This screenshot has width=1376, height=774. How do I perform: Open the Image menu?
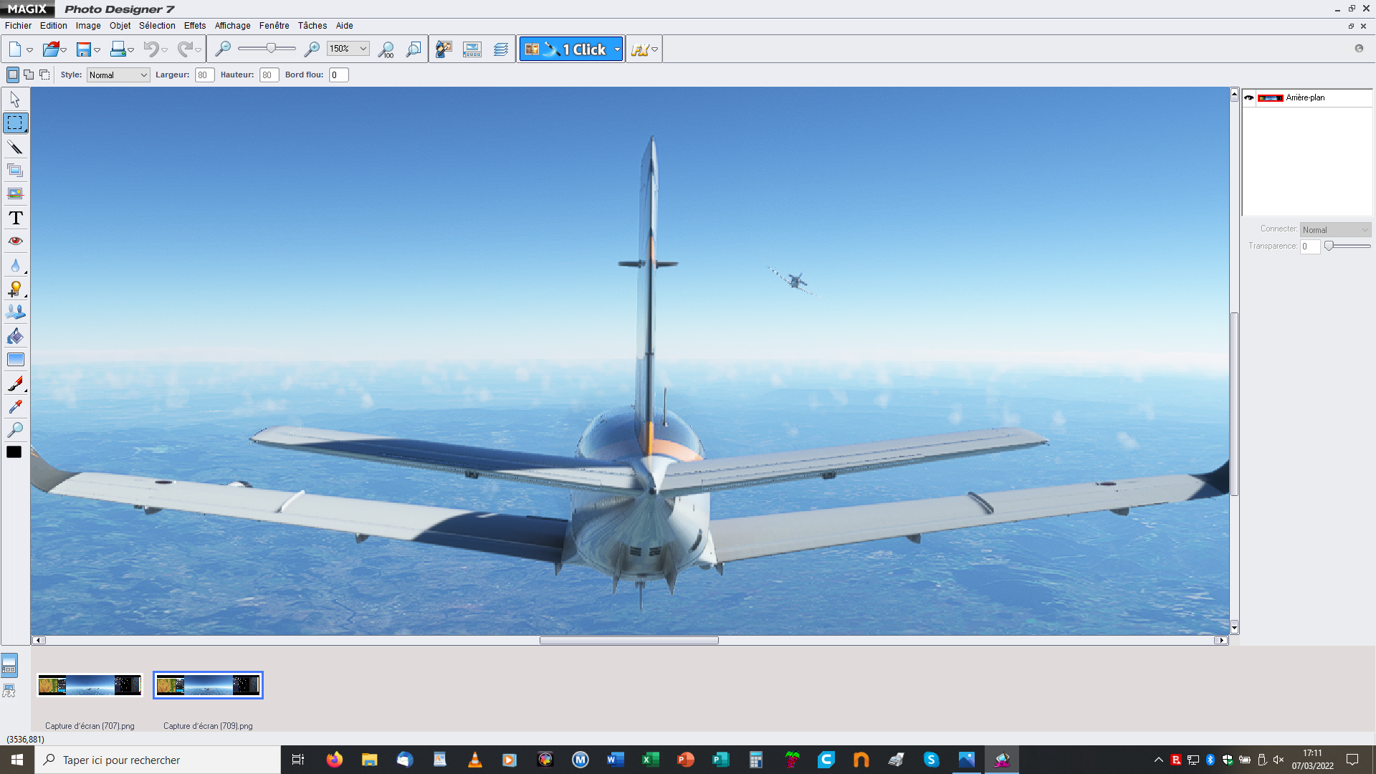click(x=88, y=26)
